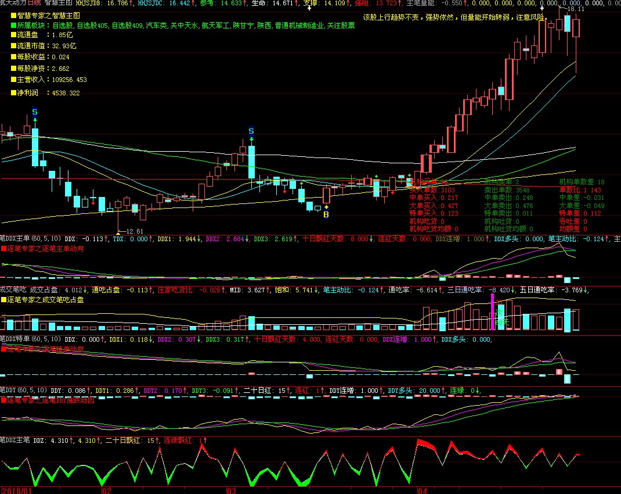This screenshot has height=494, width=621.
Task: Click the DDX1: 1.944 value
Action: tap(179, 239)
